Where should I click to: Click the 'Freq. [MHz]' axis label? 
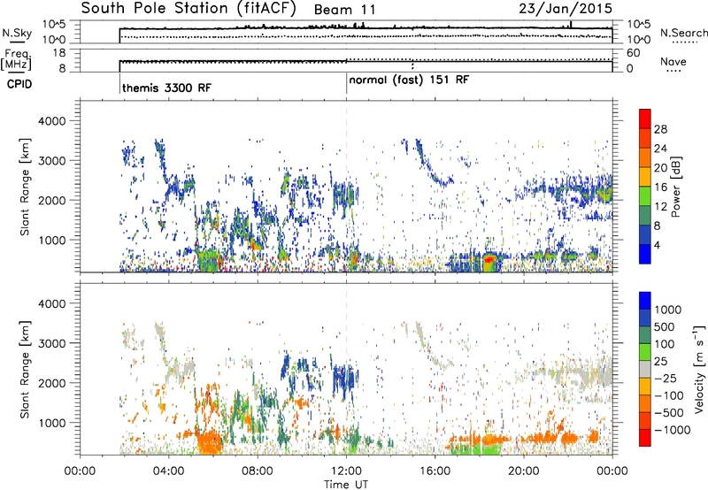pos(16,59)
